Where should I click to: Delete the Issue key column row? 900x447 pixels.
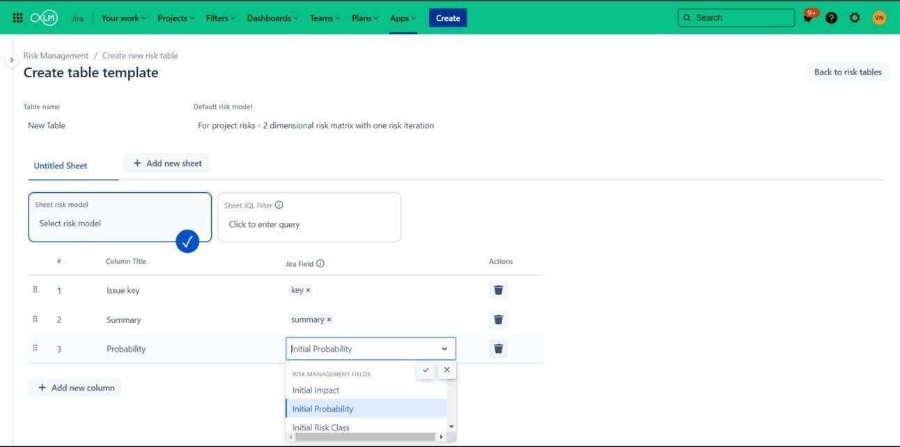(498, 290)
